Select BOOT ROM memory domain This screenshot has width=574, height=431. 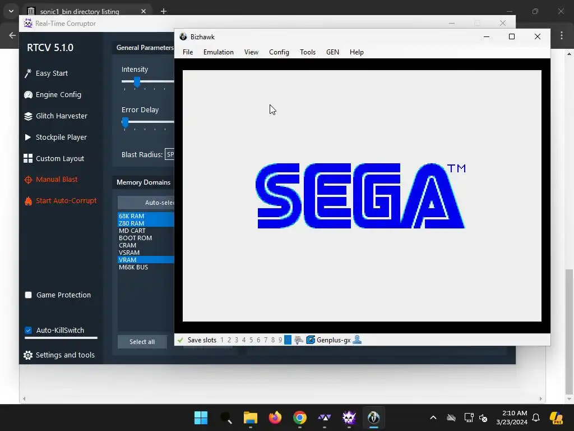146,238
